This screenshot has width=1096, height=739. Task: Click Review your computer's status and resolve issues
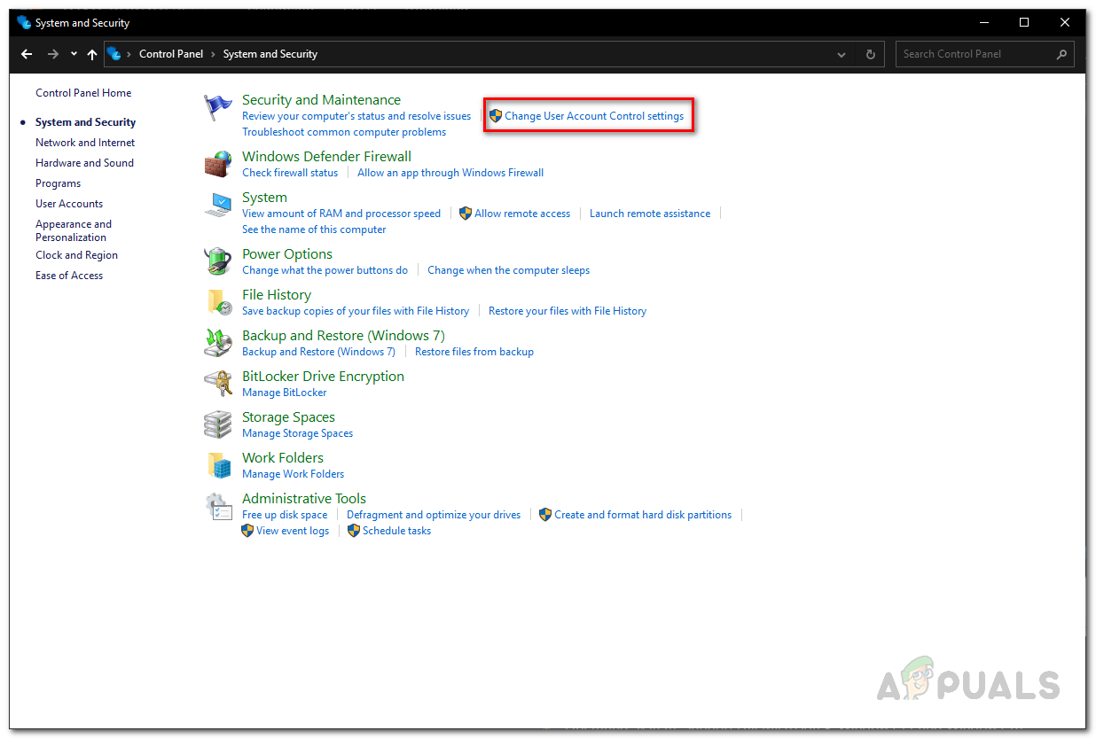(x=356, y=116)
